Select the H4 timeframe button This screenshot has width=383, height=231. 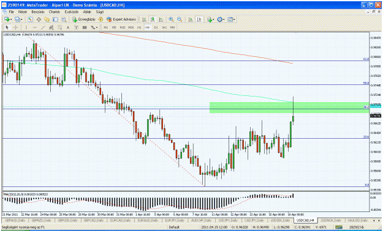147,28
